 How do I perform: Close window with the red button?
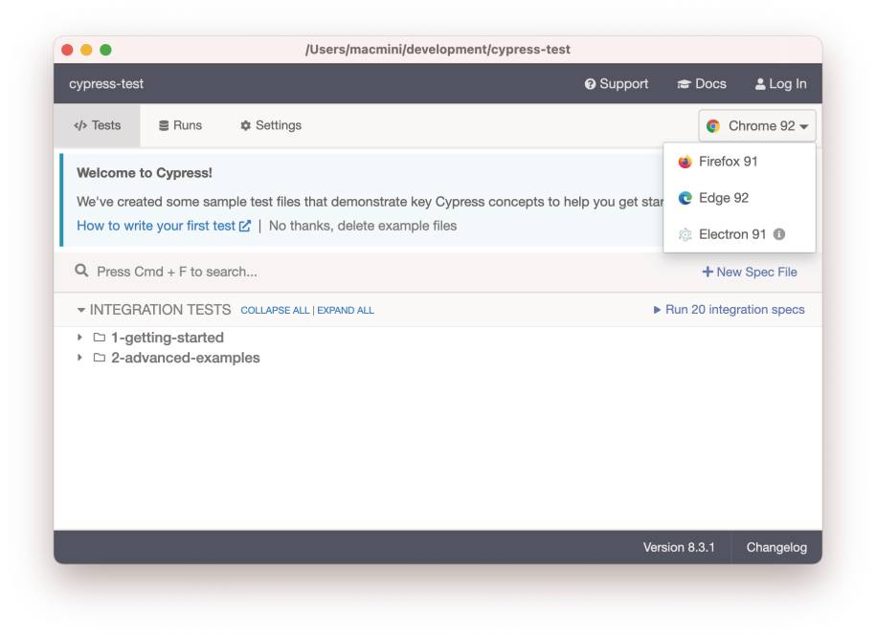tap(67, 50)
